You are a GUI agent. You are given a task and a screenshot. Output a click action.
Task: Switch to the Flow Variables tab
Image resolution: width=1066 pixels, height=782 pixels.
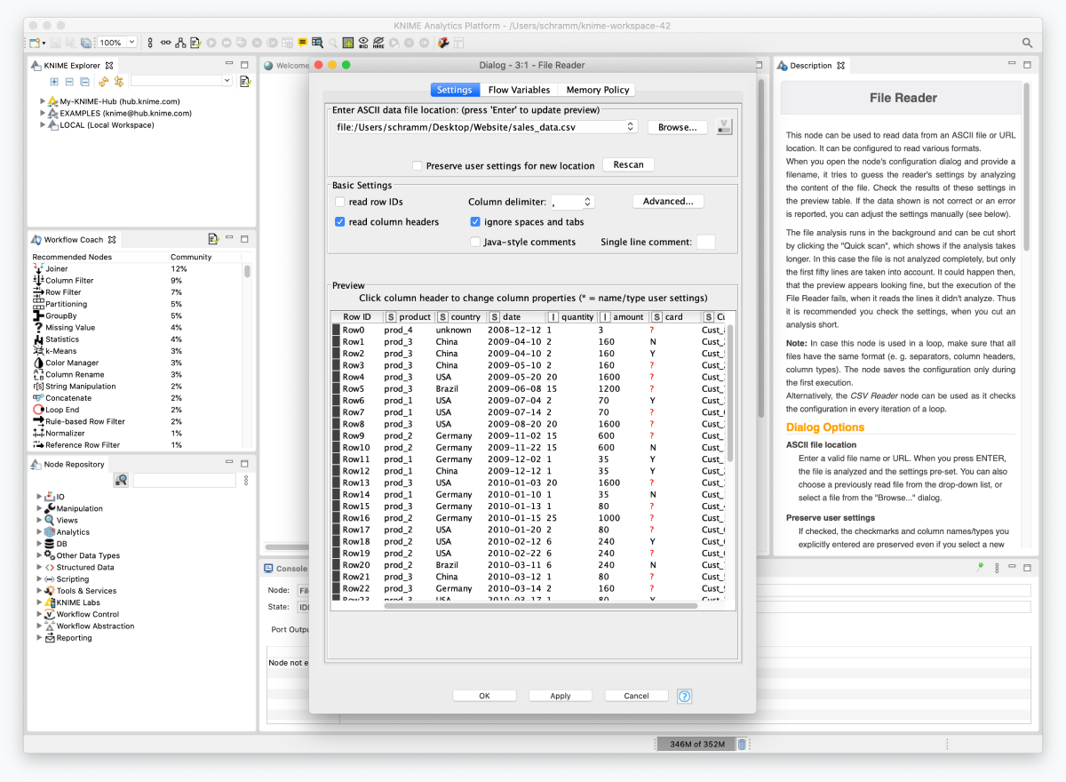click(x=520, y=90)
